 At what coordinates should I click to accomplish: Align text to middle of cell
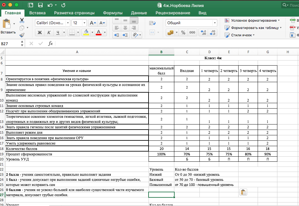(125, 20)
